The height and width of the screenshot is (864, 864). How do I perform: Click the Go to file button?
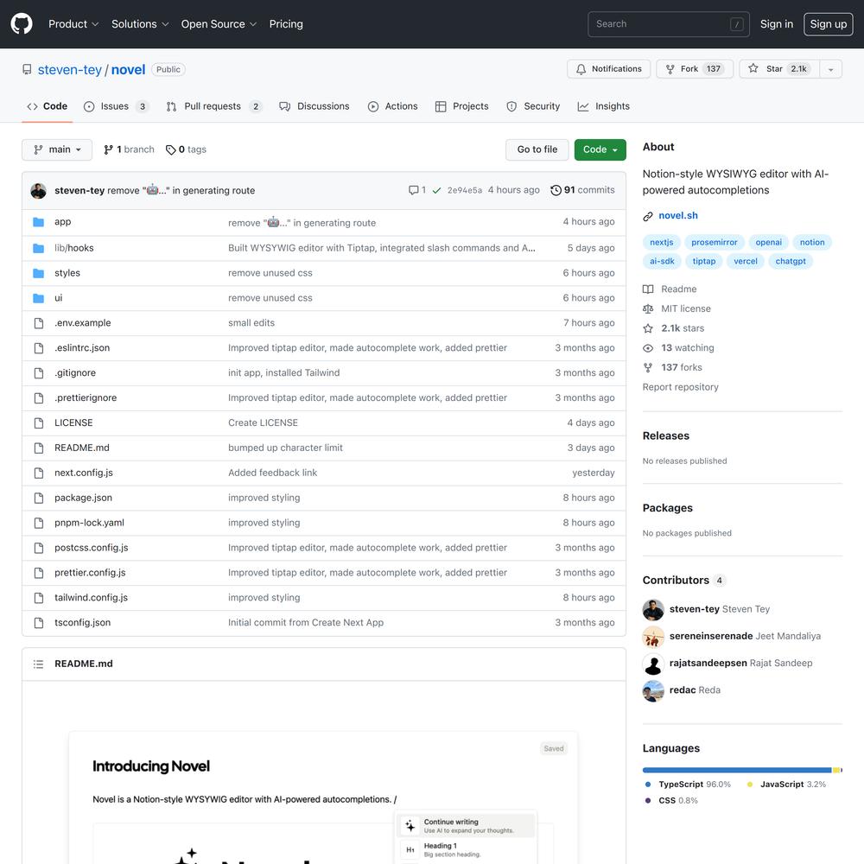click(537, 149)
